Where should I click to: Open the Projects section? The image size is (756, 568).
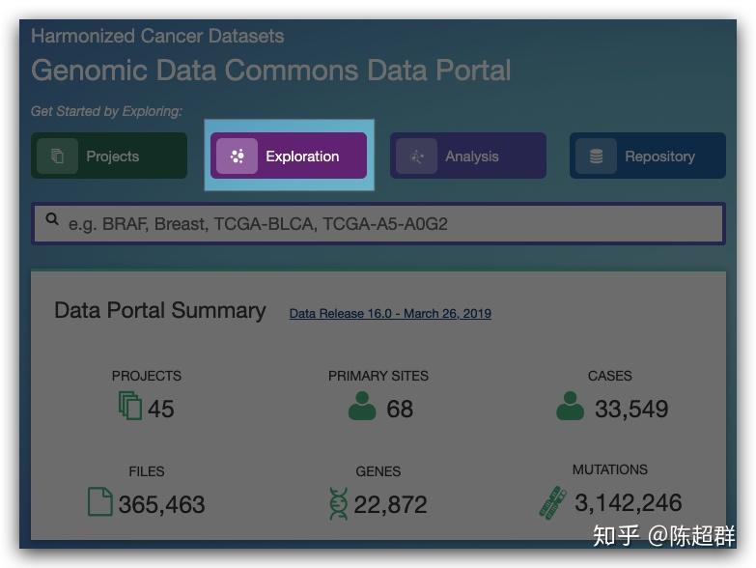click(x=109, y=156)
